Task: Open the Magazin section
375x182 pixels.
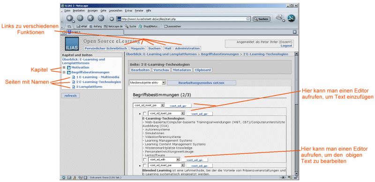Action: (x=137, y=48)
